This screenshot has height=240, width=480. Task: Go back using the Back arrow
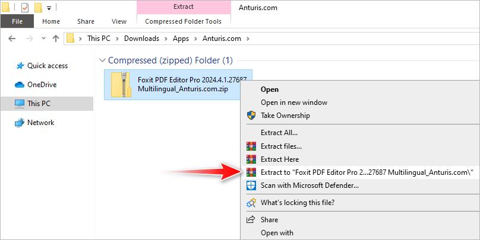point(12,39)
